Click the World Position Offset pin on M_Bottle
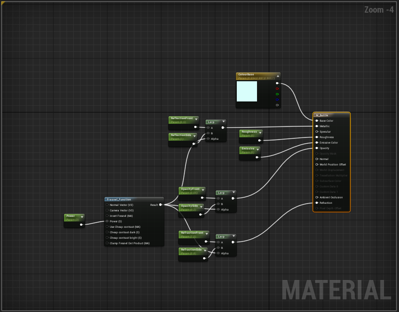 317,164
